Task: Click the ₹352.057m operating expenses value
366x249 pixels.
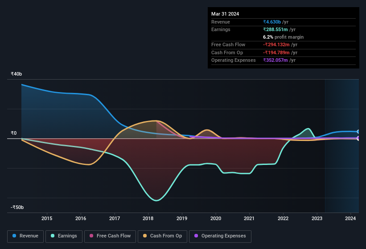Action: (x=276, y=60)
